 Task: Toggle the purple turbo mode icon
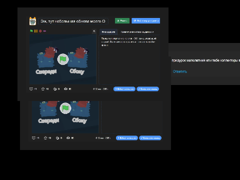(44, 31)
